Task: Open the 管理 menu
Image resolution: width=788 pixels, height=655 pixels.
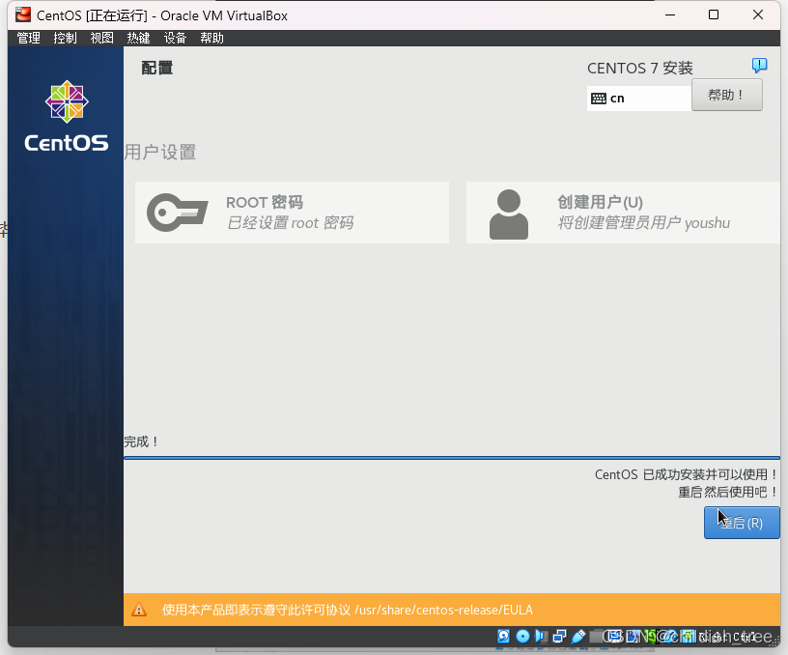Action: click(x=29, y=39)
